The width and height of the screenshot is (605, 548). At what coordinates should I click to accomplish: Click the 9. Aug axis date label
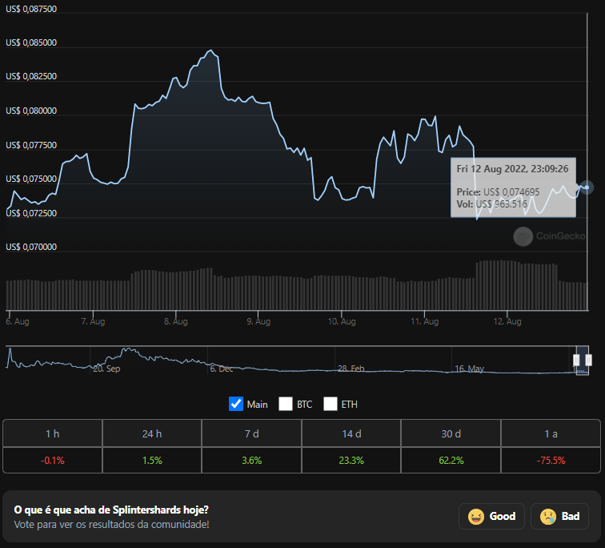pos(258,321)
